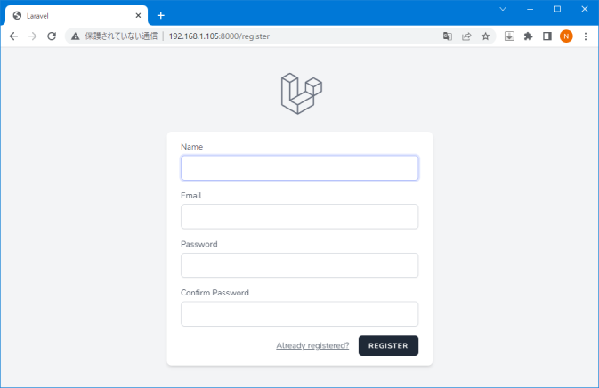Open the Extensions puzzle icon
Image resolution: width=599 pixels, height=388 pixels.
[x=529, y=36]
